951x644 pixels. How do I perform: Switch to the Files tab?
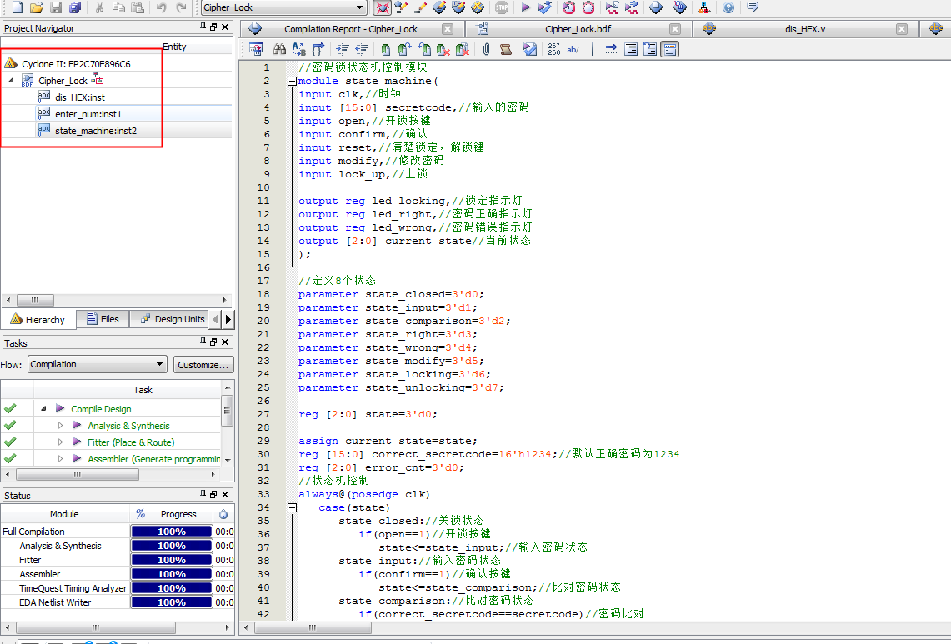(x=103, y=319)
